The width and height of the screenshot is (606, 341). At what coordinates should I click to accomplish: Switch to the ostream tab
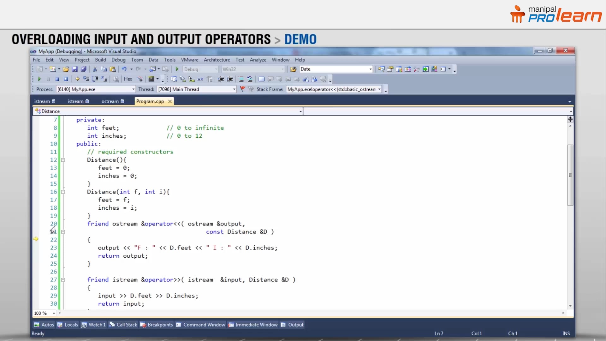pos(110,101)
